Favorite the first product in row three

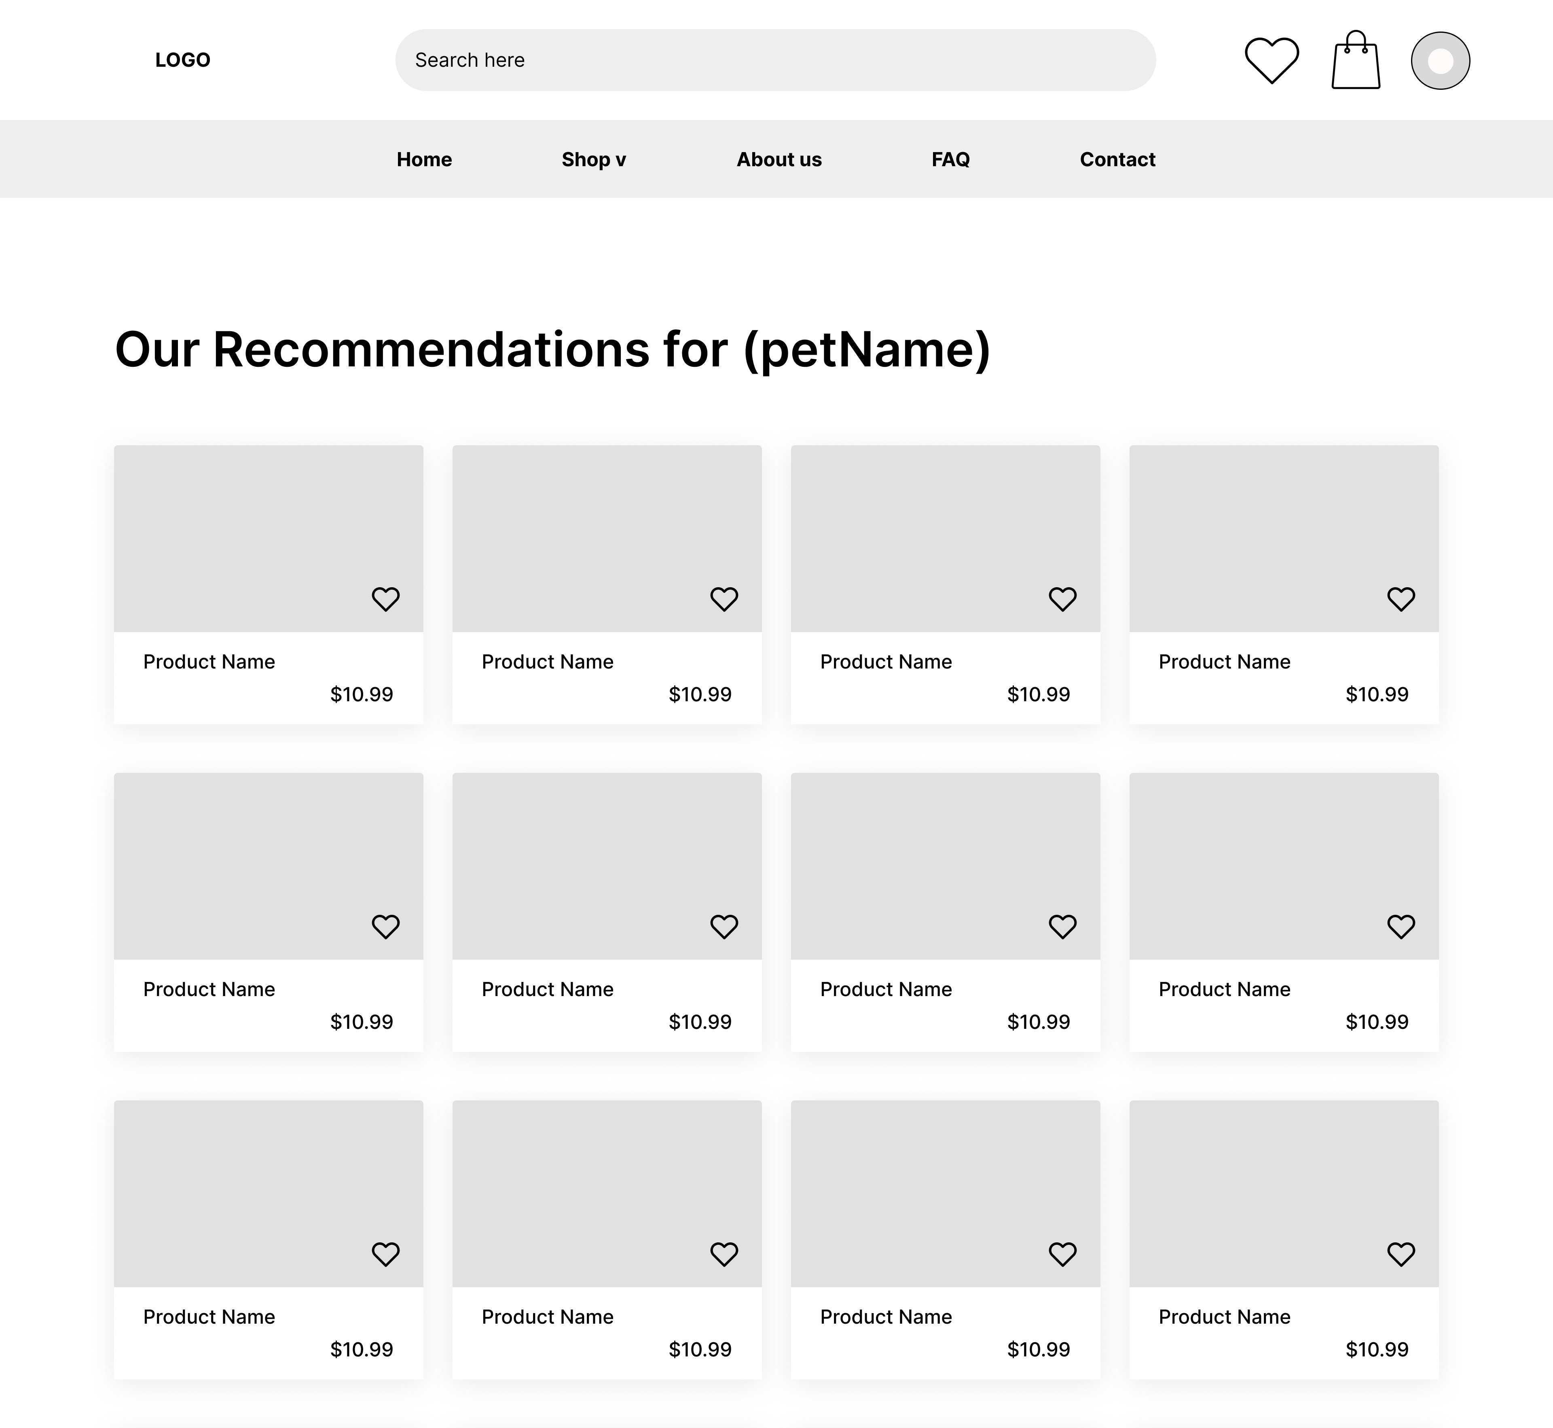coord(385,1254)
